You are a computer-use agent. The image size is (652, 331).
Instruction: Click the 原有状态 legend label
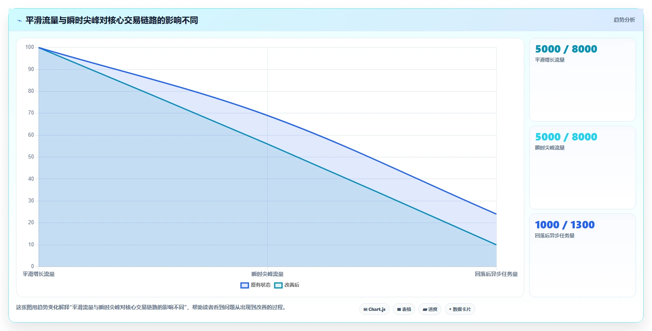(x=261, y=285)
